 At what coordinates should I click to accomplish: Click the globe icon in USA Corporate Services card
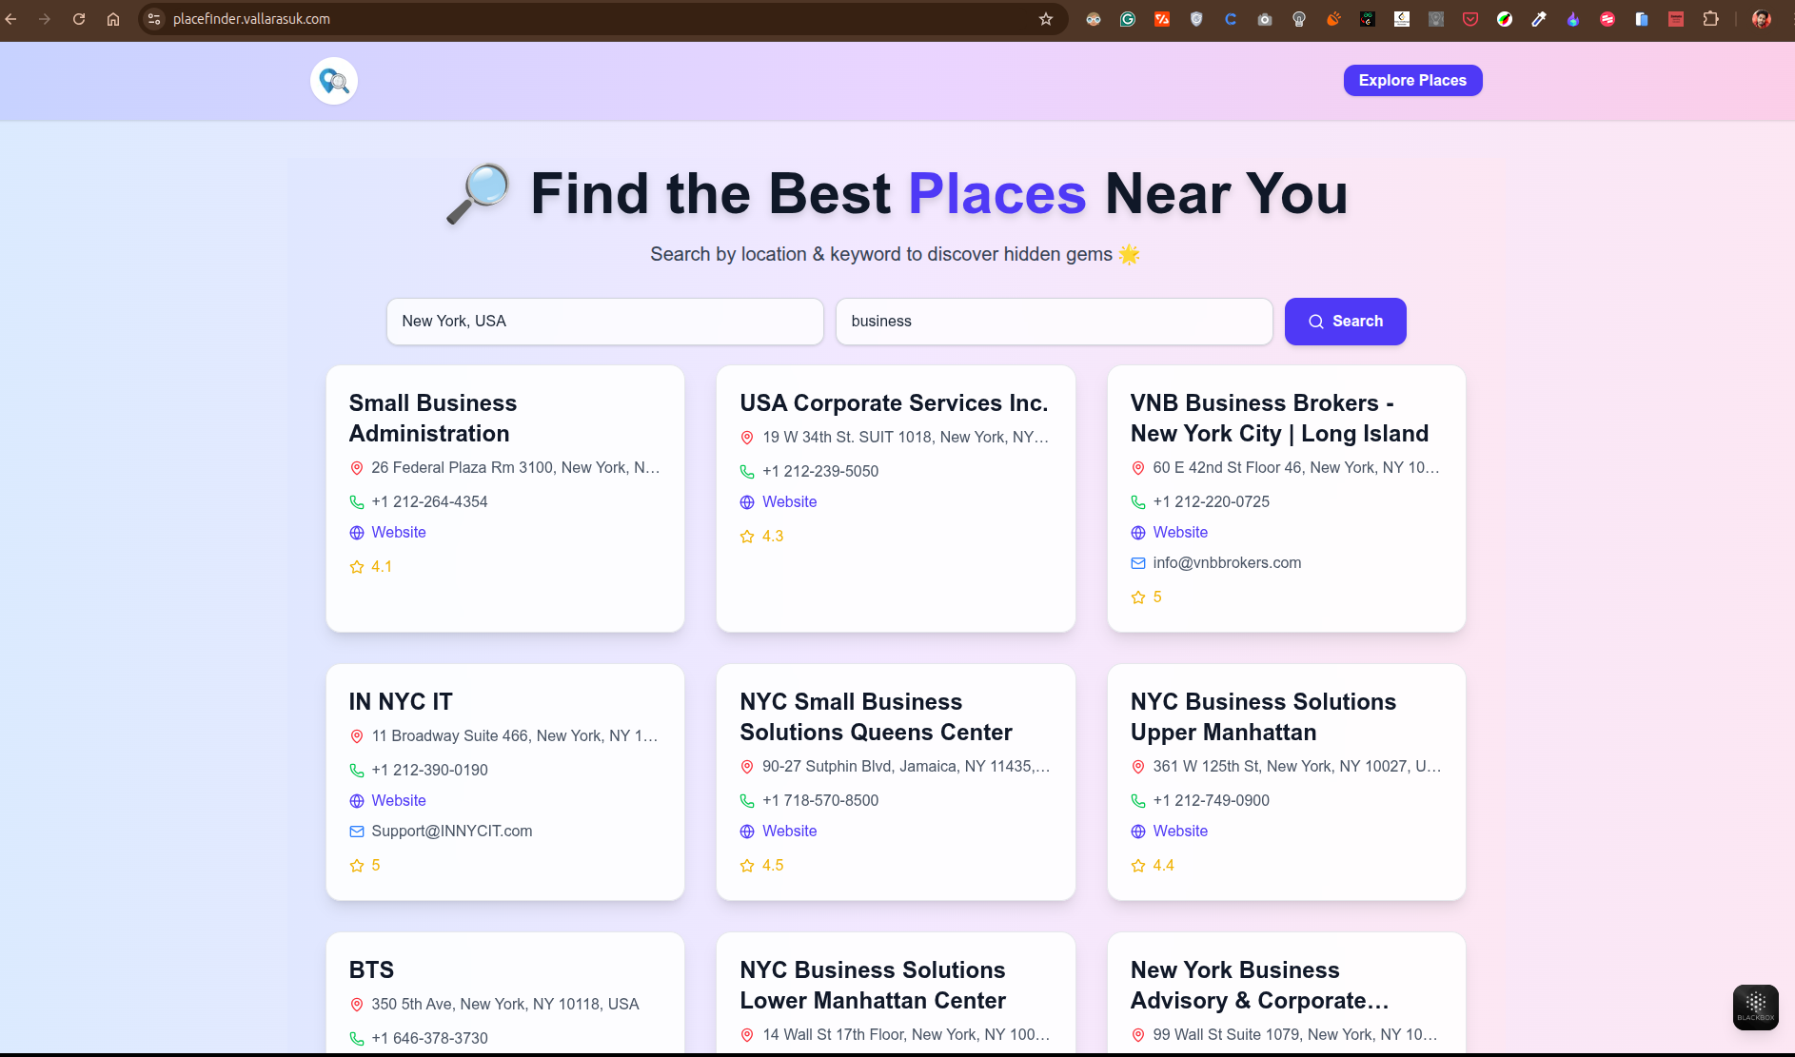point(747,502)
